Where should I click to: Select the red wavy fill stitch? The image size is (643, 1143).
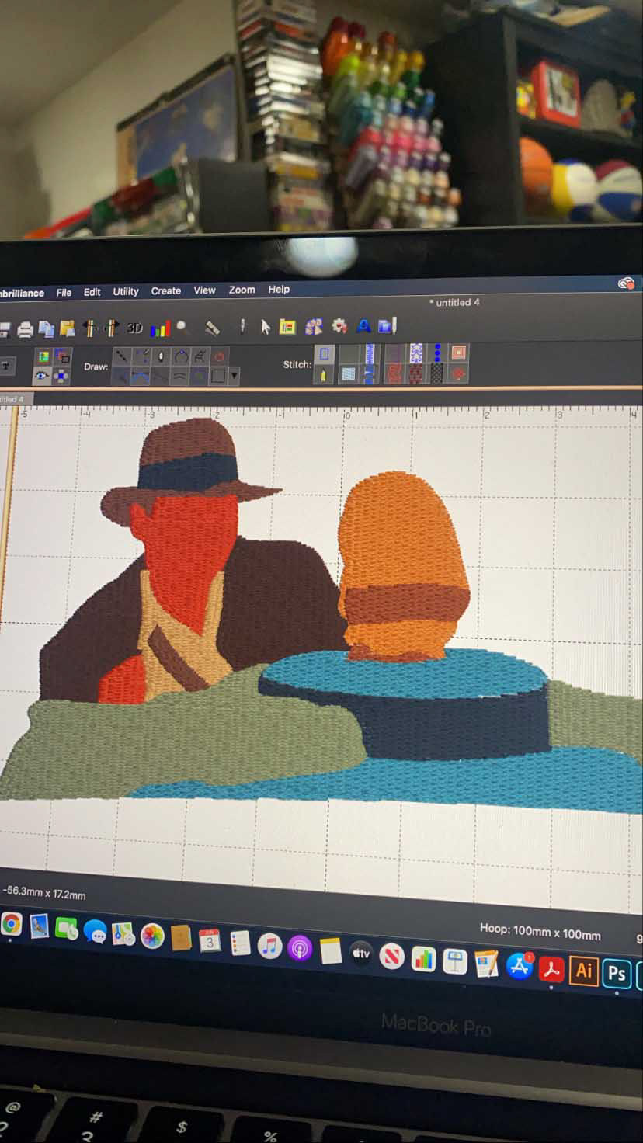(x=394, y=373)
